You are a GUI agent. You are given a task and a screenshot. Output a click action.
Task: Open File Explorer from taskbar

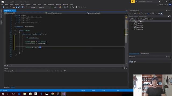25,94
